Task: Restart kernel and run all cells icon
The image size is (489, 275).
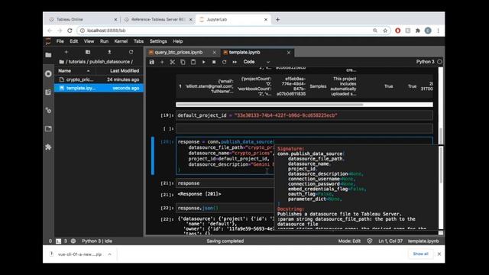Action: click(x=235, y=62)
